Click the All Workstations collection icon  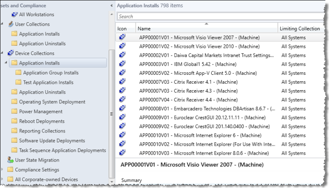pos(15,15)
